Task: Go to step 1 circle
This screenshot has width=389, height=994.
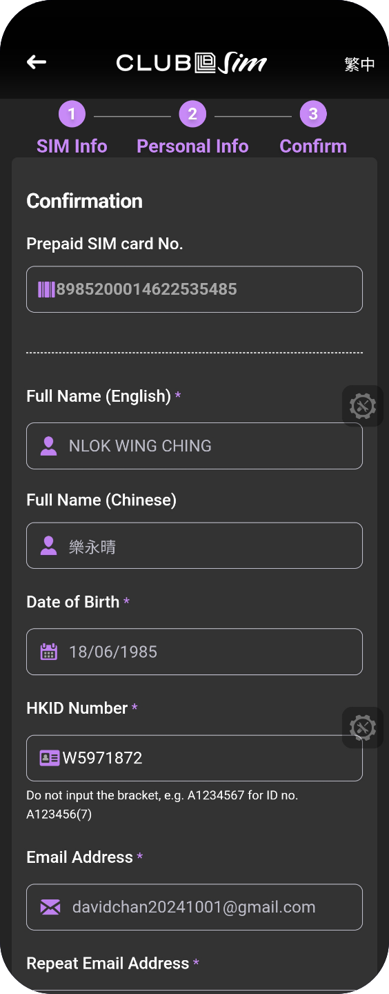Action: pos(72,114)
